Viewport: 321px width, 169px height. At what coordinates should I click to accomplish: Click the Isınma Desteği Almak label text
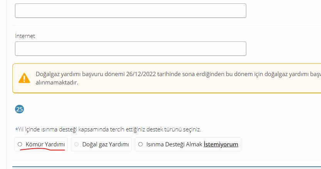point(174,144)
